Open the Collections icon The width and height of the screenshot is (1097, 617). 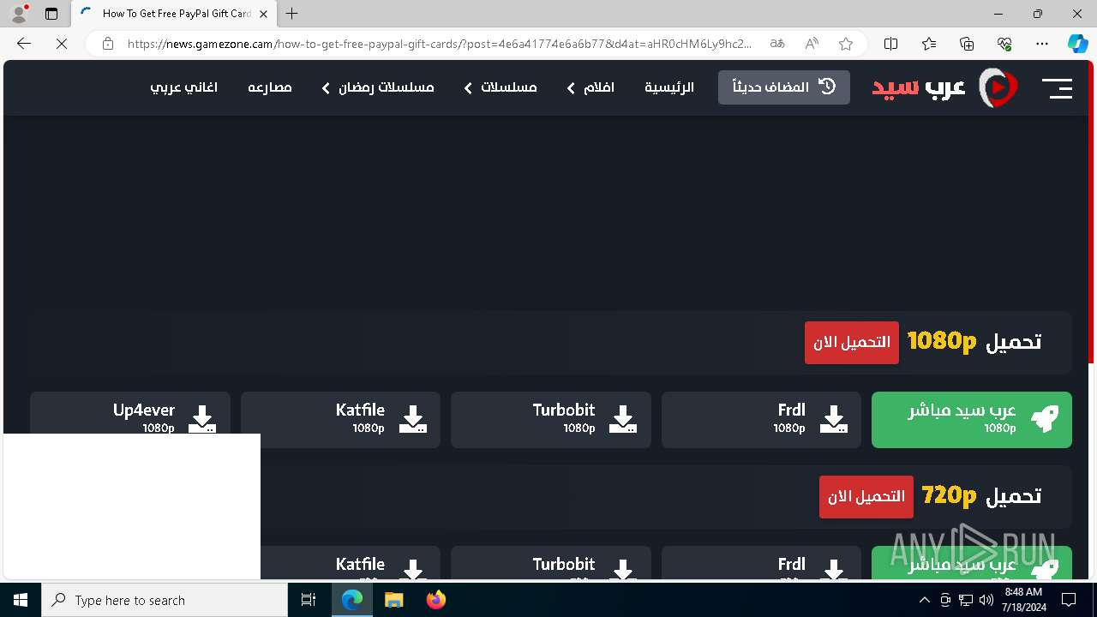coord(967,44)
